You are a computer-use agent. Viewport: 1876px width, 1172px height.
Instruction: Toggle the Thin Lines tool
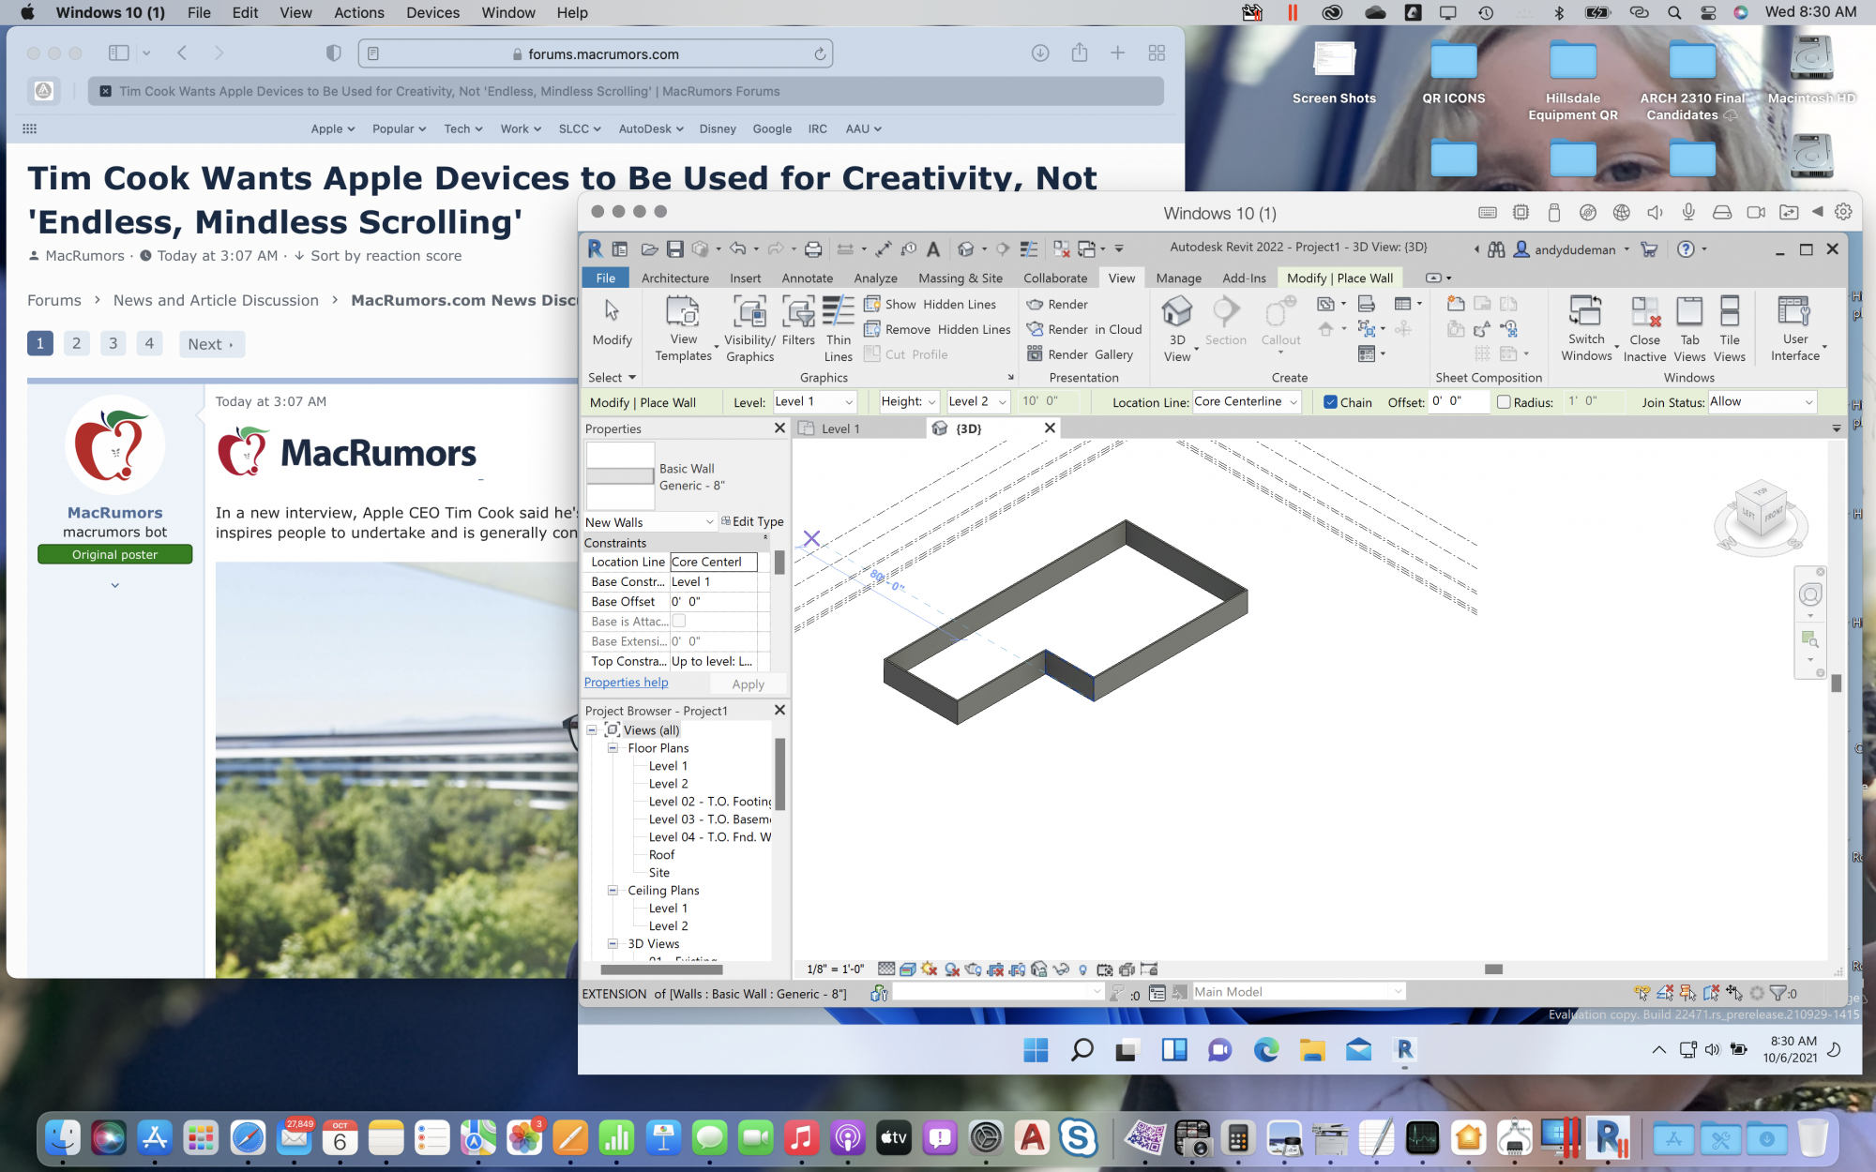pos(838,327)
